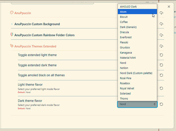Collapse AnuPpuccin Themes Extended section
The image size is (176, 131).
pos(35,46)
